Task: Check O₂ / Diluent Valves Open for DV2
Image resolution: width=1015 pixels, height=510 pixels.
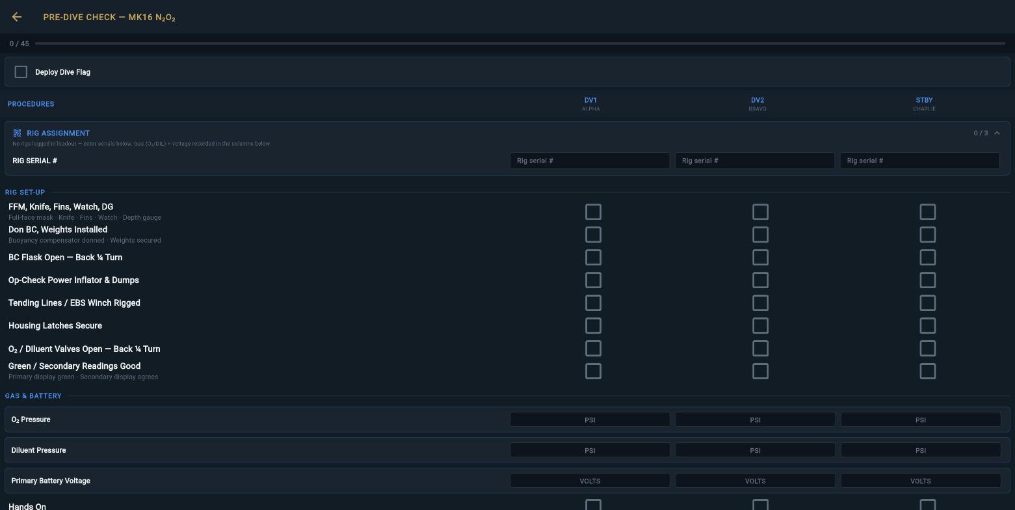Action: [x=760, y=349]
